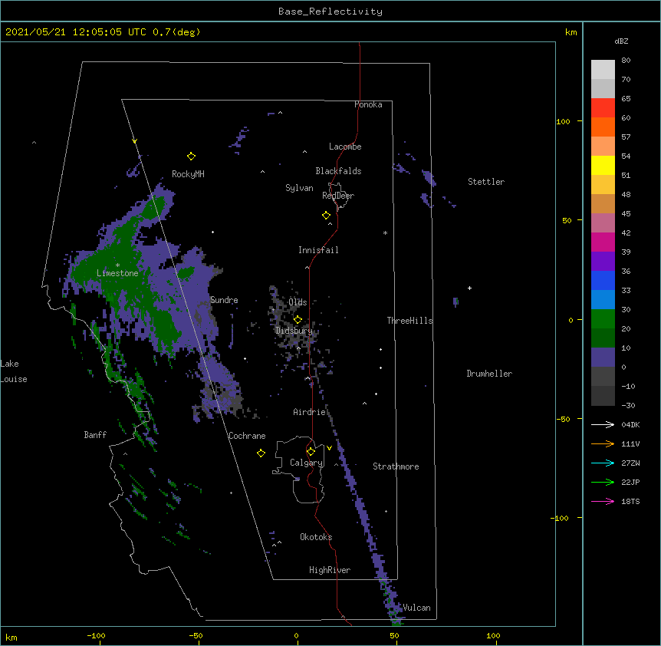This screenshot has width=661, height=646.
Task: Click the yellow V marker northeast of Calgary
Action: click(329, 448)
